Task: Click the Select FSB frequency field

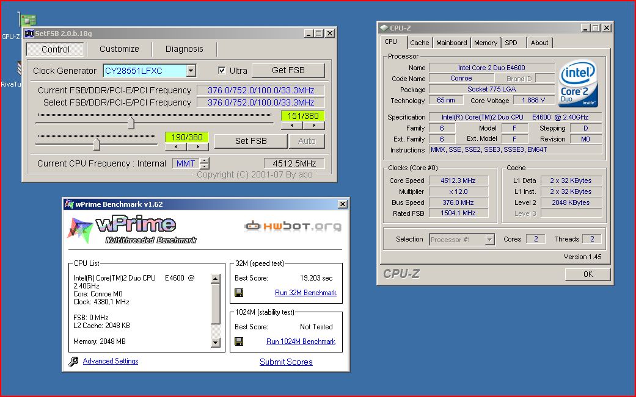Action: point(261,102)
